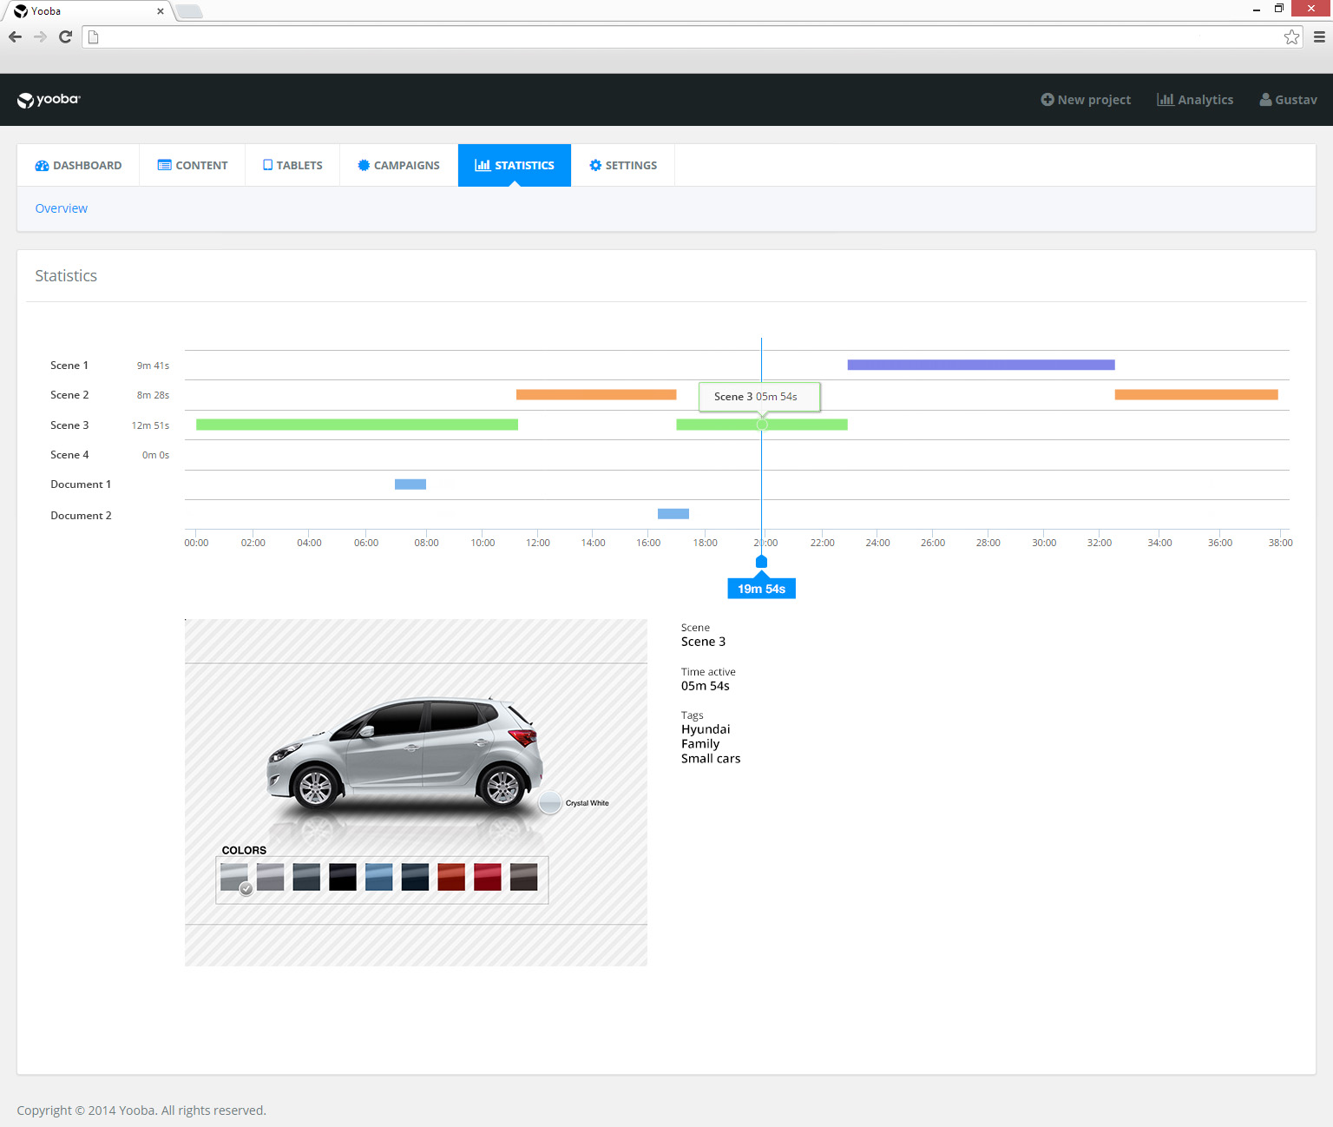Reload the page with refresh icon
The image size is (1333, 1127).
65,36
